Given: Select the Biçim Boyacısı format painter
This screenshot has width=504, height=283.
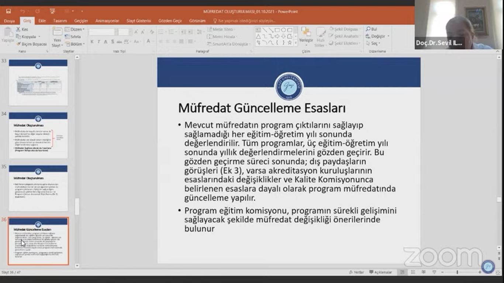Looking at the screenshot, I should click(31, 44).
